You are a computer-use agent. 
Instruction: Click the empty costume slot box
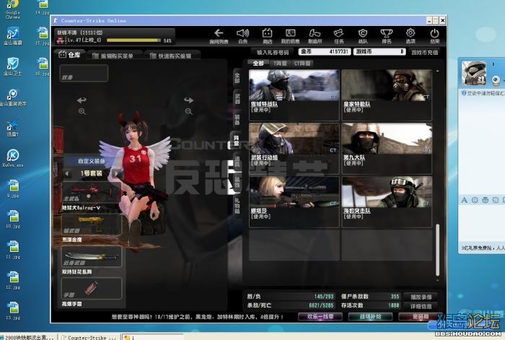[84, 73]
